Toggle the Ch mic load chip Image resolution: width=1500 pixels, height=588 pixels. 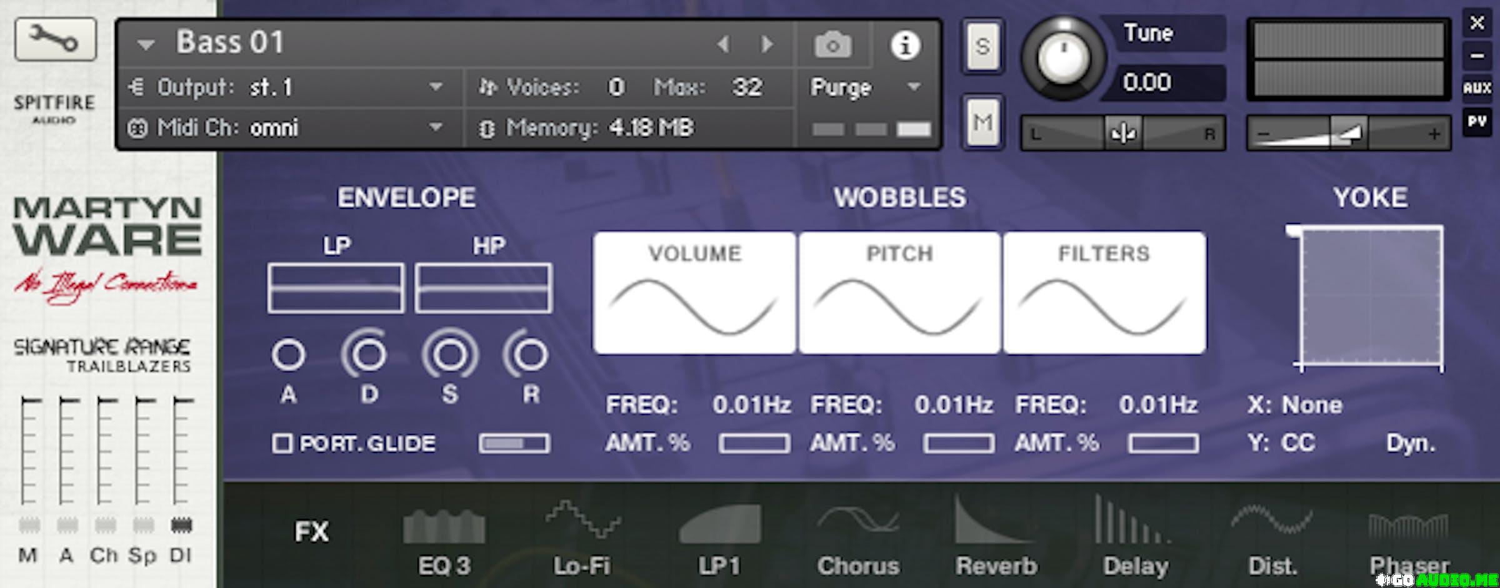click(x=105, y=525)
